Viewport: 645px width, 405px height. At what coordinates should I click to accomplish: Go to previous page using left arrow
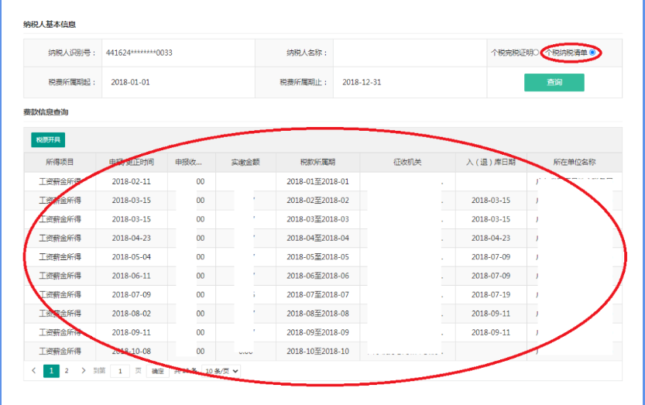pyautogui.click(x=34, y=371)
